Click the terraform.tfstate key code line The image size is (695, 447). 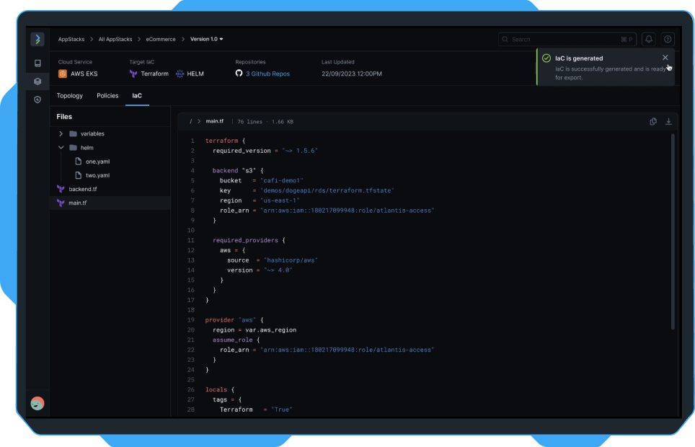[x=306, y=190]
